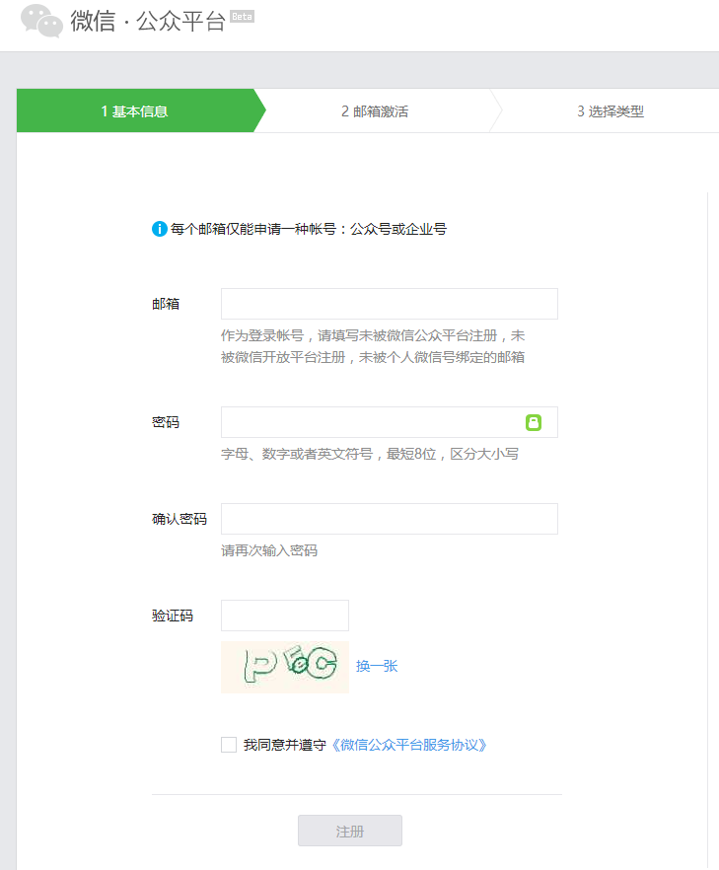Click the captcha image
The height and width of the screenshot is (870, 719).
284,667
